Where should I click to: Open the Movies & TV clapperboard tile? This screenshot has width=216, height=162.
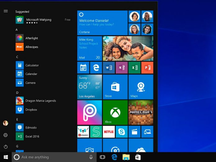[x=134, y=132]
